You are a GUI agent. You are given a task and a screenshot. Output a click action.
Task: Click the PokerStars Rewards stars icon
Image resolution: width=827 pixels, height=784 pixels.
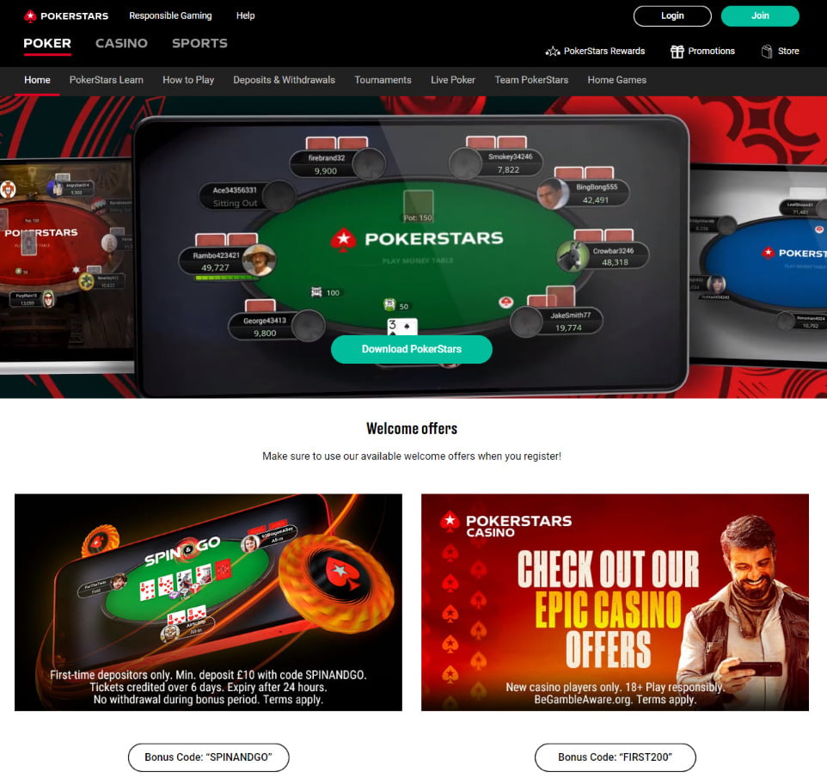click(x=552, y=51)
